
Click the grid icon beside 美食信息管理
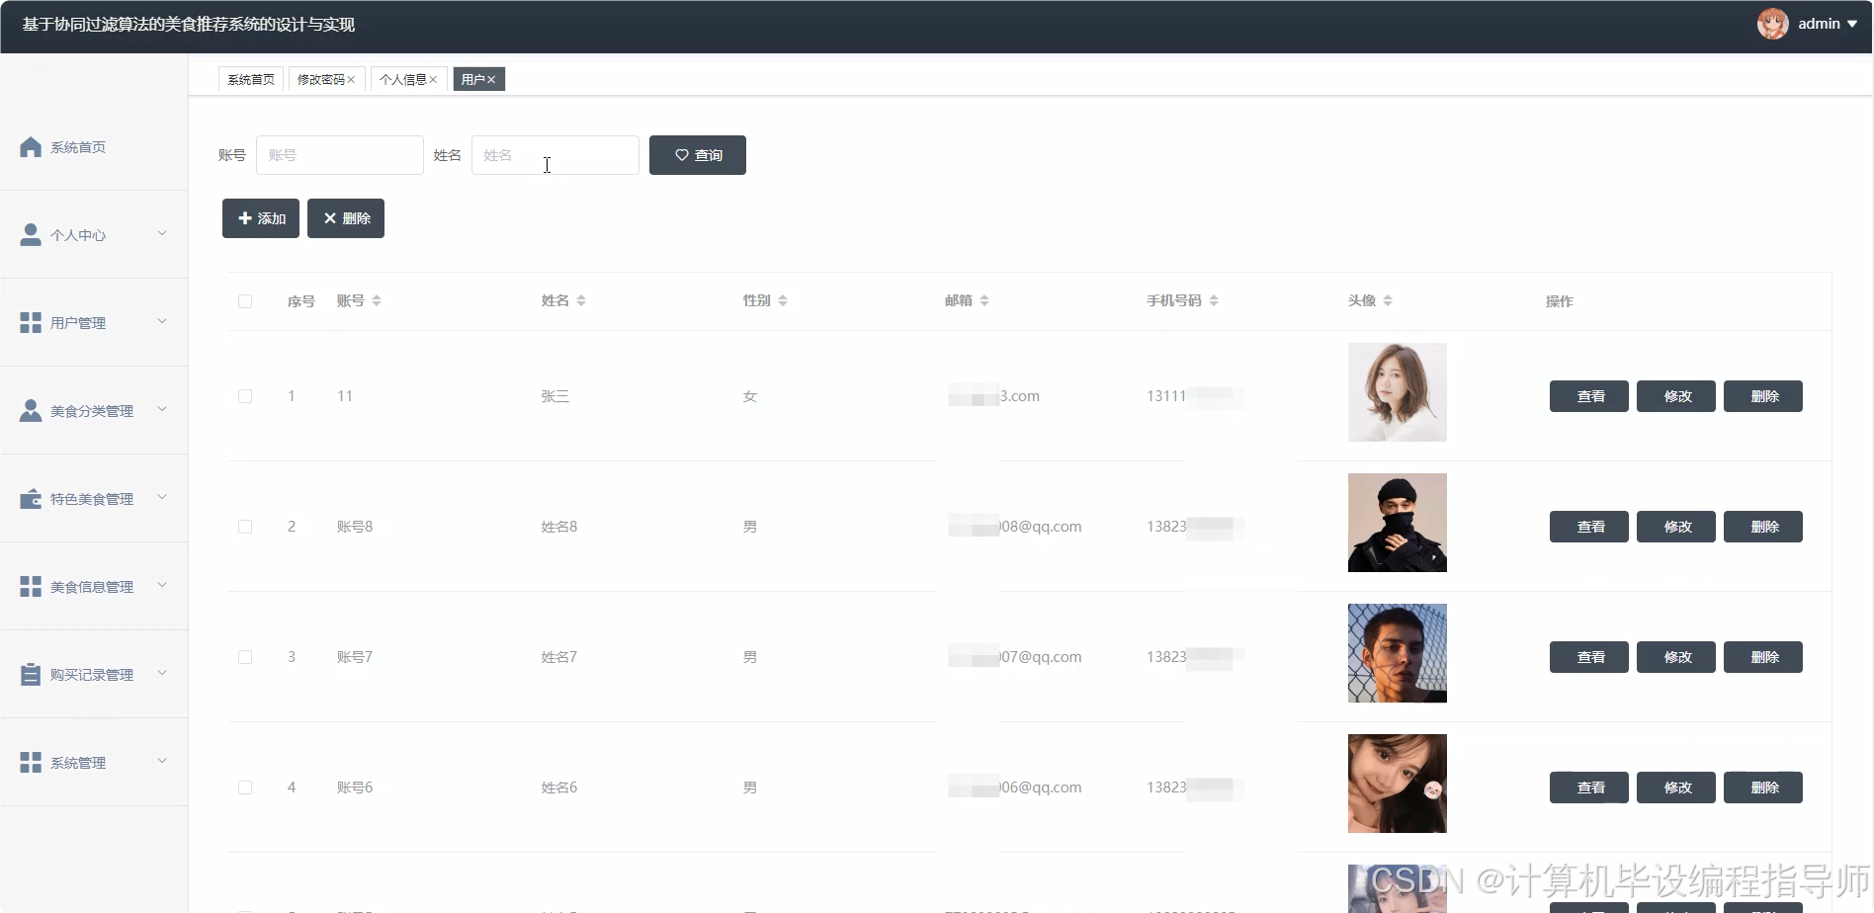(x=31, y=587)
